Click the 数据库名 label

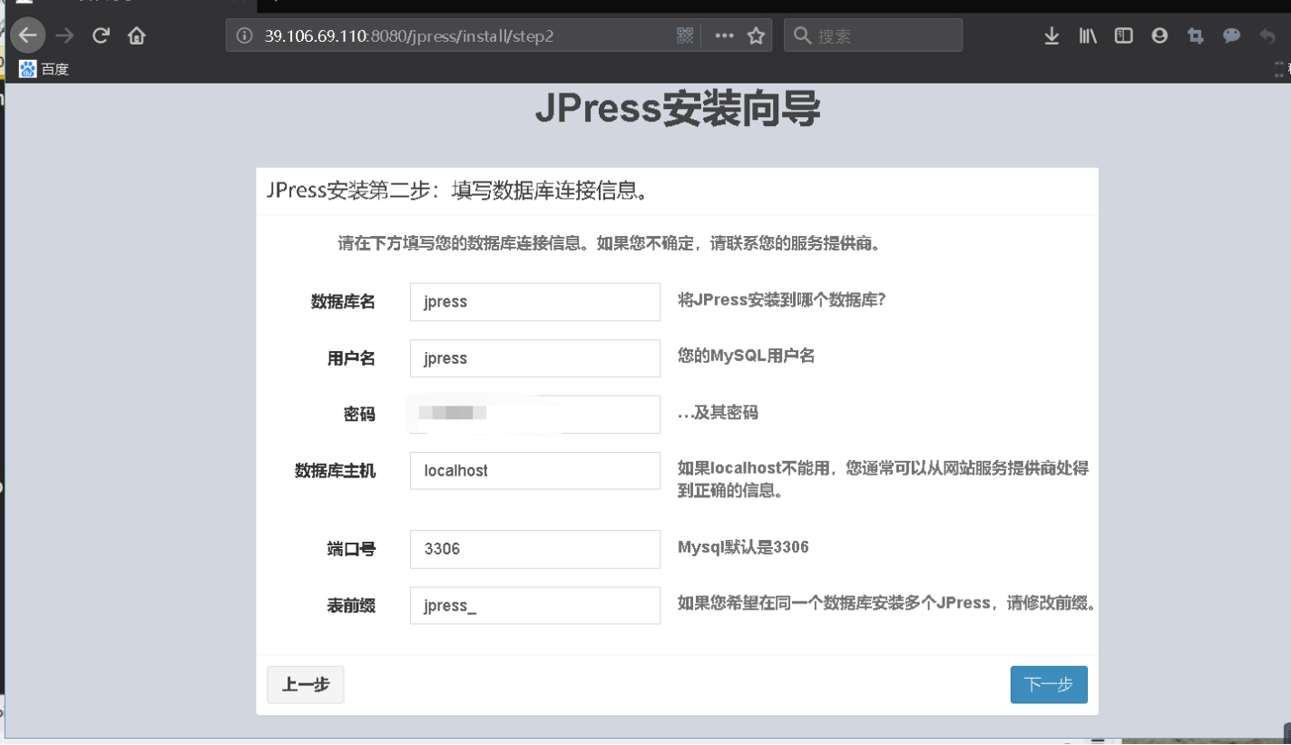pos(343,301)
